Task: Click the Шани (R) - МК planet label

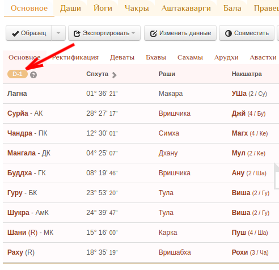Action: (x=30, y=233)
